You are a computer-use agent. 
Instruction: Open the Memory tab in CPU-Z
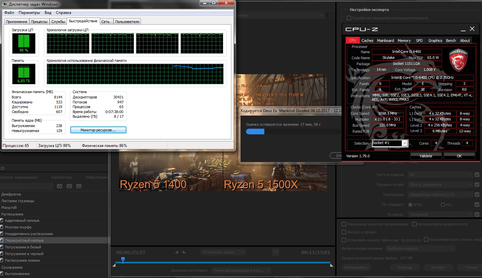pos(404,41)
